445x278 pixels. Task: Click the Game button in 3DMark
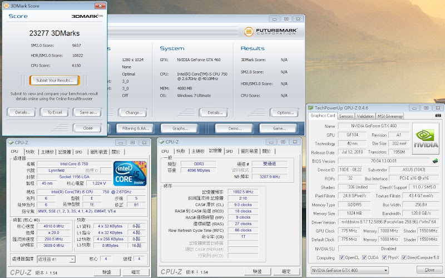[x=279, y=128]
